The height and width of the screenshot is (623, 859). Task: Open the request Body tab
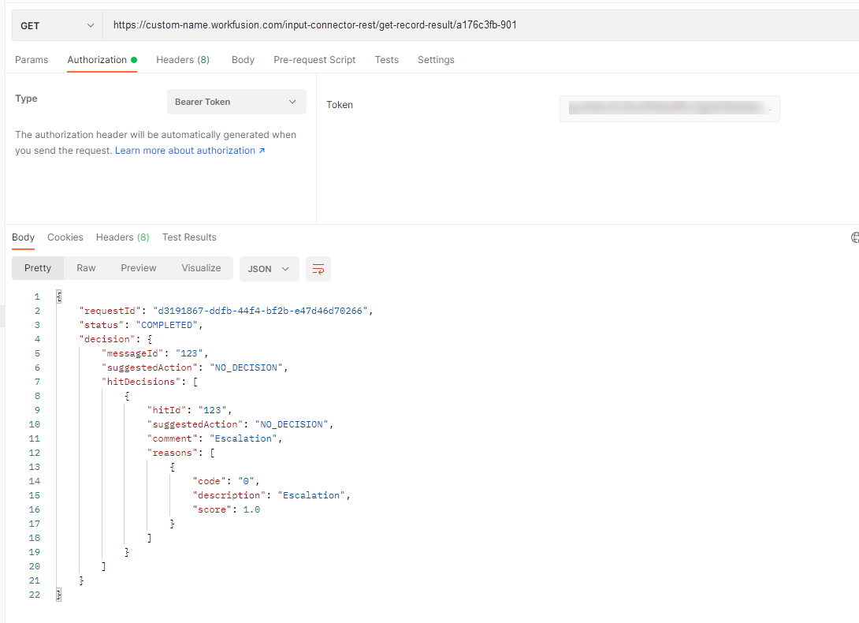pos(243,60)
